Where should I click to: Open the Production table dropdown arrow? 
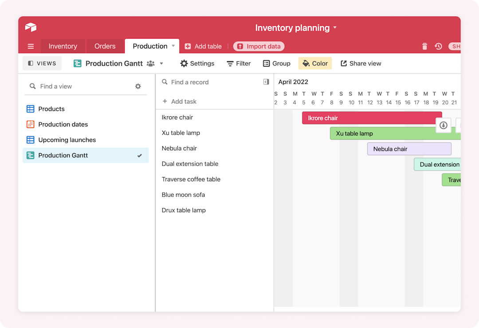(173, 46)
